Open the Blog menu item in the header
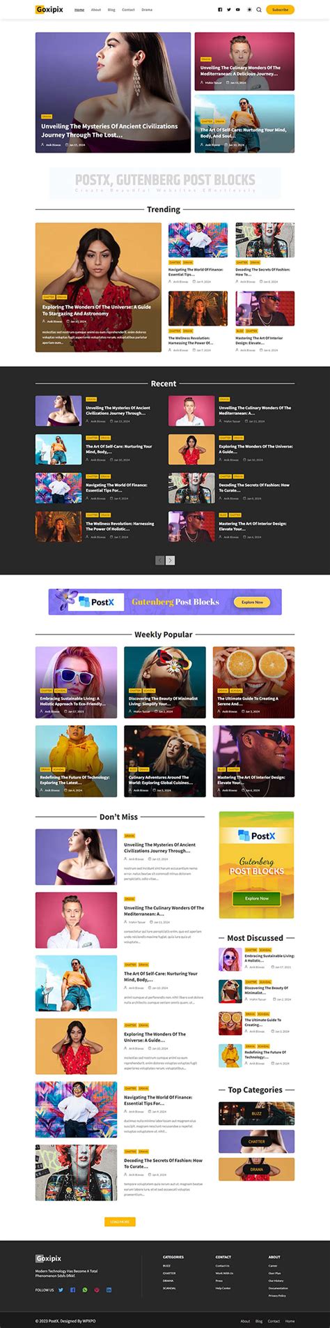Viewport: 330px width, 1328px height. click(111, 10)
